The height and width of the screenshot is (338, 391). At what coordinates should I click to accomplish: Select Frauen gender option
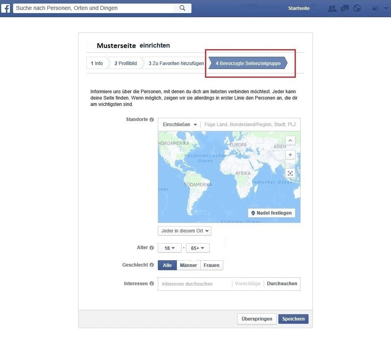click(x=211, y=265)
